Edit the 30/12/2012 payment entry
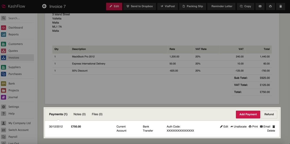Viewport: 290px width, 144px height. click(x=224, y=126)
